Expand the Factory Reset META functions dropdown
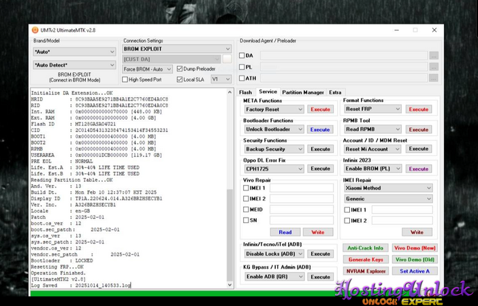478x306 pixels. [274, 109]
